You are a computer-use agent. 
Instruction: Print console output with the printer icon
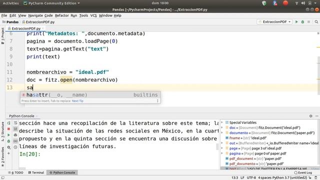(15, 135)
